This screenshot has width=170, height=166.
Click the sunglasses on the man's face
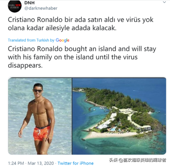(x=38, y=91)
